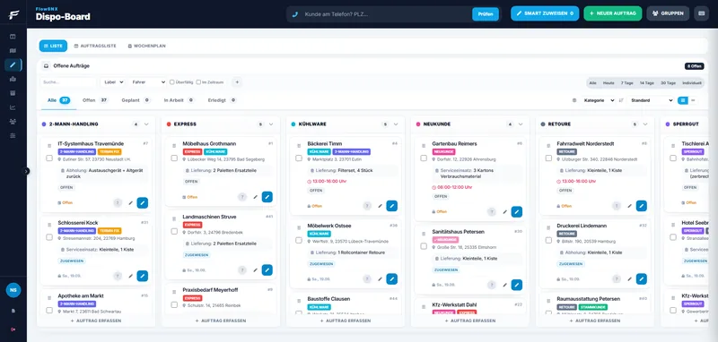Click pencil icon on Schlosserei Kock card
The height and width of the screenshot is (342, 718).
tap(130, 276)
